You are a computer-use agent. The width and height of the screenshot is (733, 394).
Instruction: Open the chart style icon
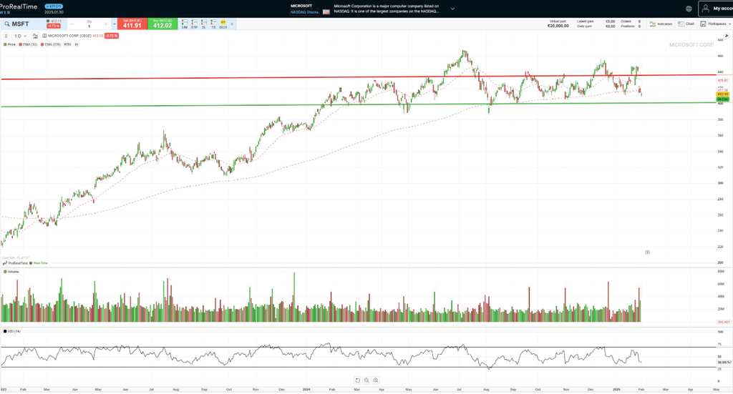pos(35,36)
